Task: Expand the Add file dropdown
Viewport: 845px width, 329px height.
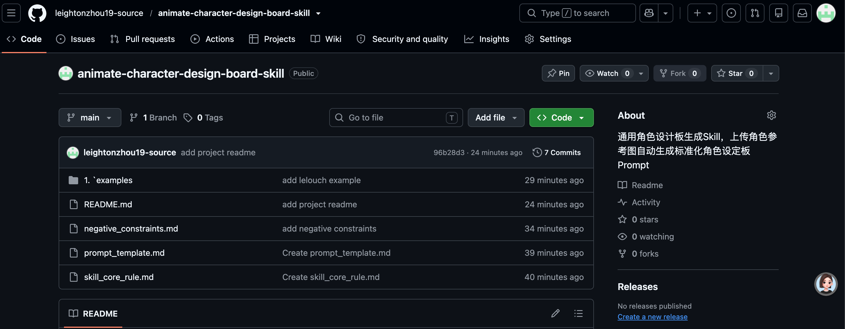Action: click(x=496, y=118)
